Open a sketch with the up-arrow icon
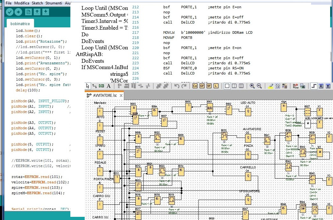The height and width of the screenshot is (220, 333). (37, 12)
